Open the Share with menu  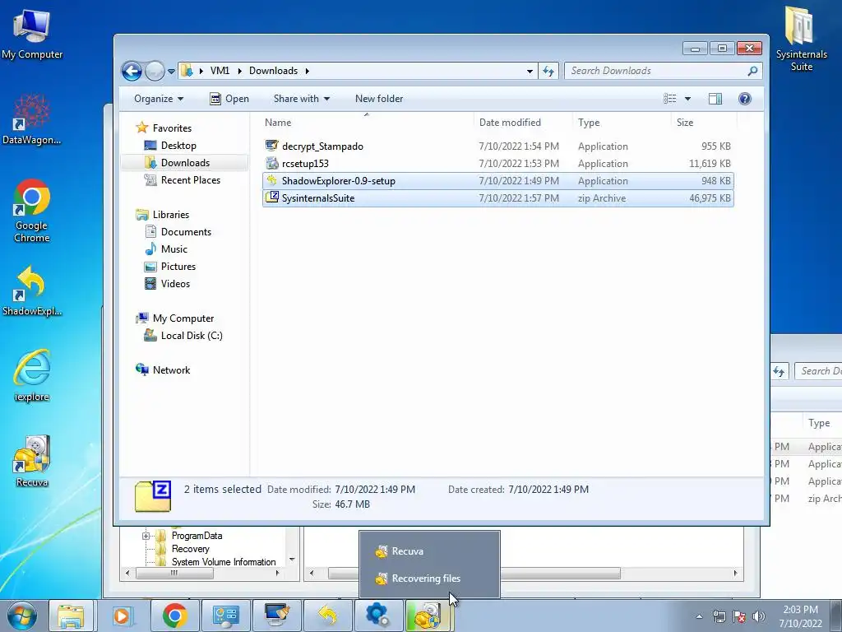(301, 99)
